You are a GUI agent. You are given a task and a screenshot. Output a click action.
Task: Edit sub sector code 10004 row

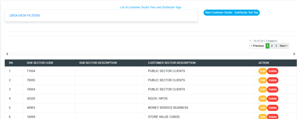pos(262,89)
